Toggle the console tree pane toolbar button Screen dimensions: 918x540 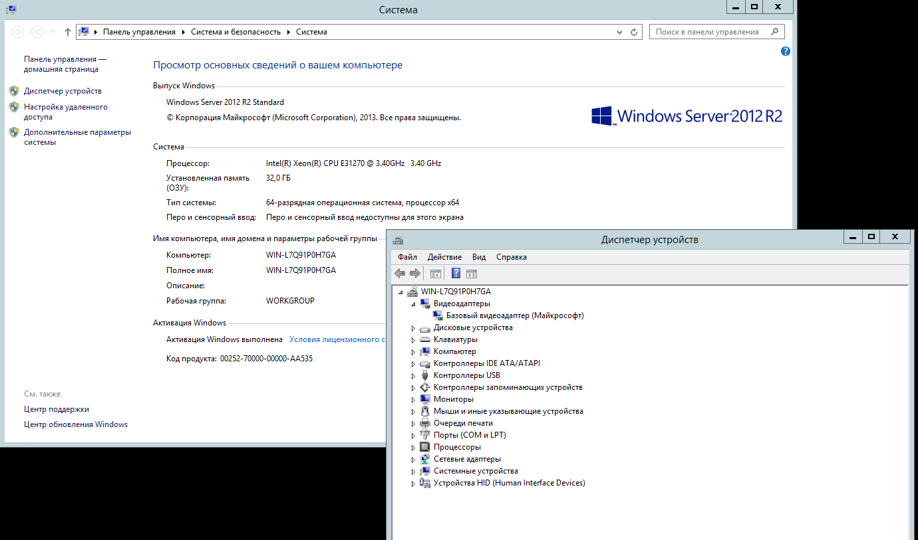pos(436,273)
